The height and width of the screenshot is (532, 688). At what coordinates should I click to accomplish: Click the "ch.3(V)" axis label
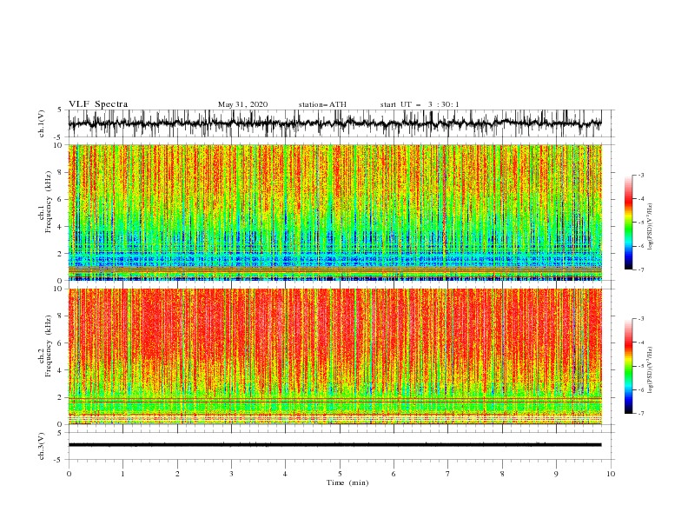[42, 446]
